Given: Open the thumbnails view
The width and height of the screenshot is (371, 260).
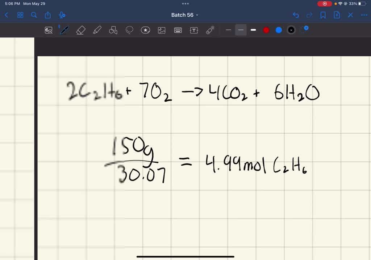Looking at the screenshot, I should tap(20, 15).
